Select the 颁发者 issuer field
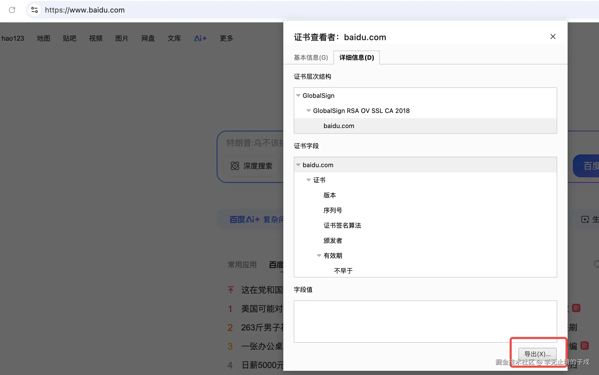599x375 pixels. 333,240
